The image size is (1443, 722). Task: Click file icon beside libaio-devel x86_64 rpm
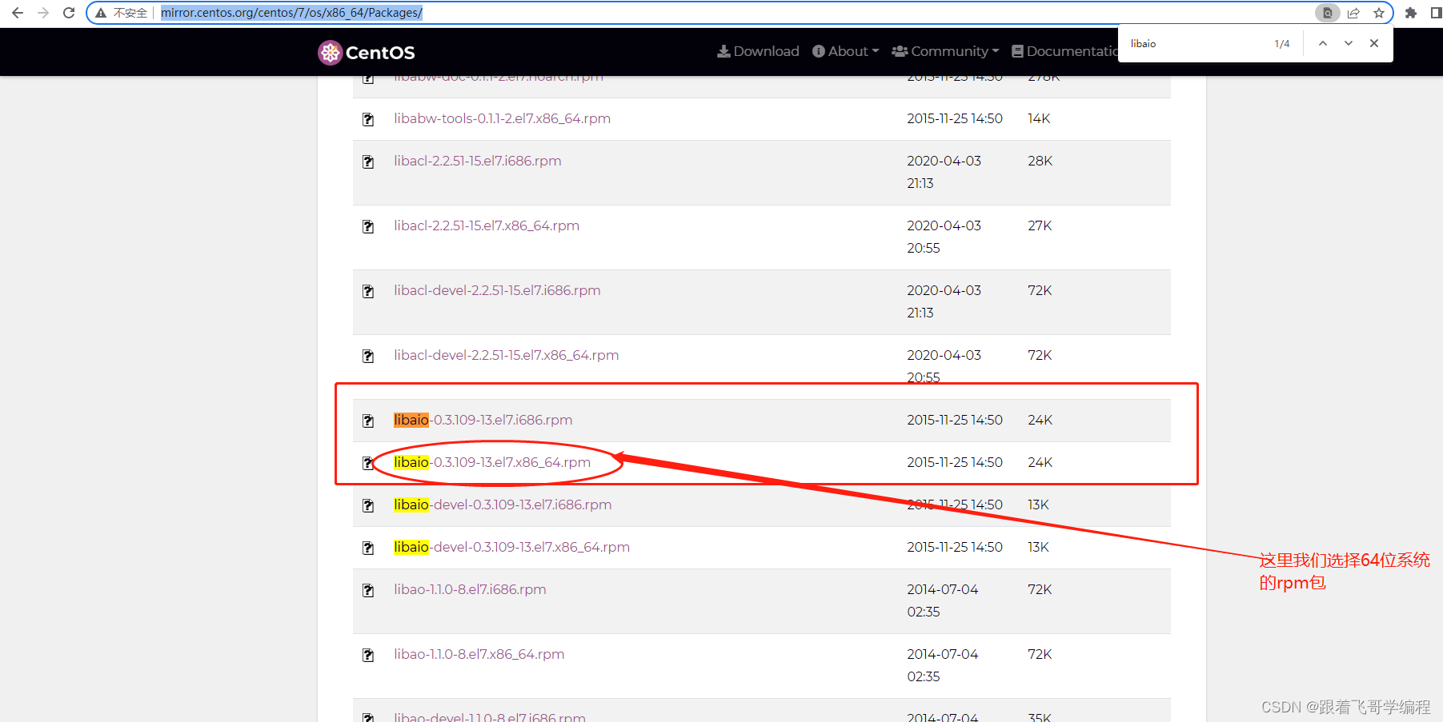(x=368, y=548)
